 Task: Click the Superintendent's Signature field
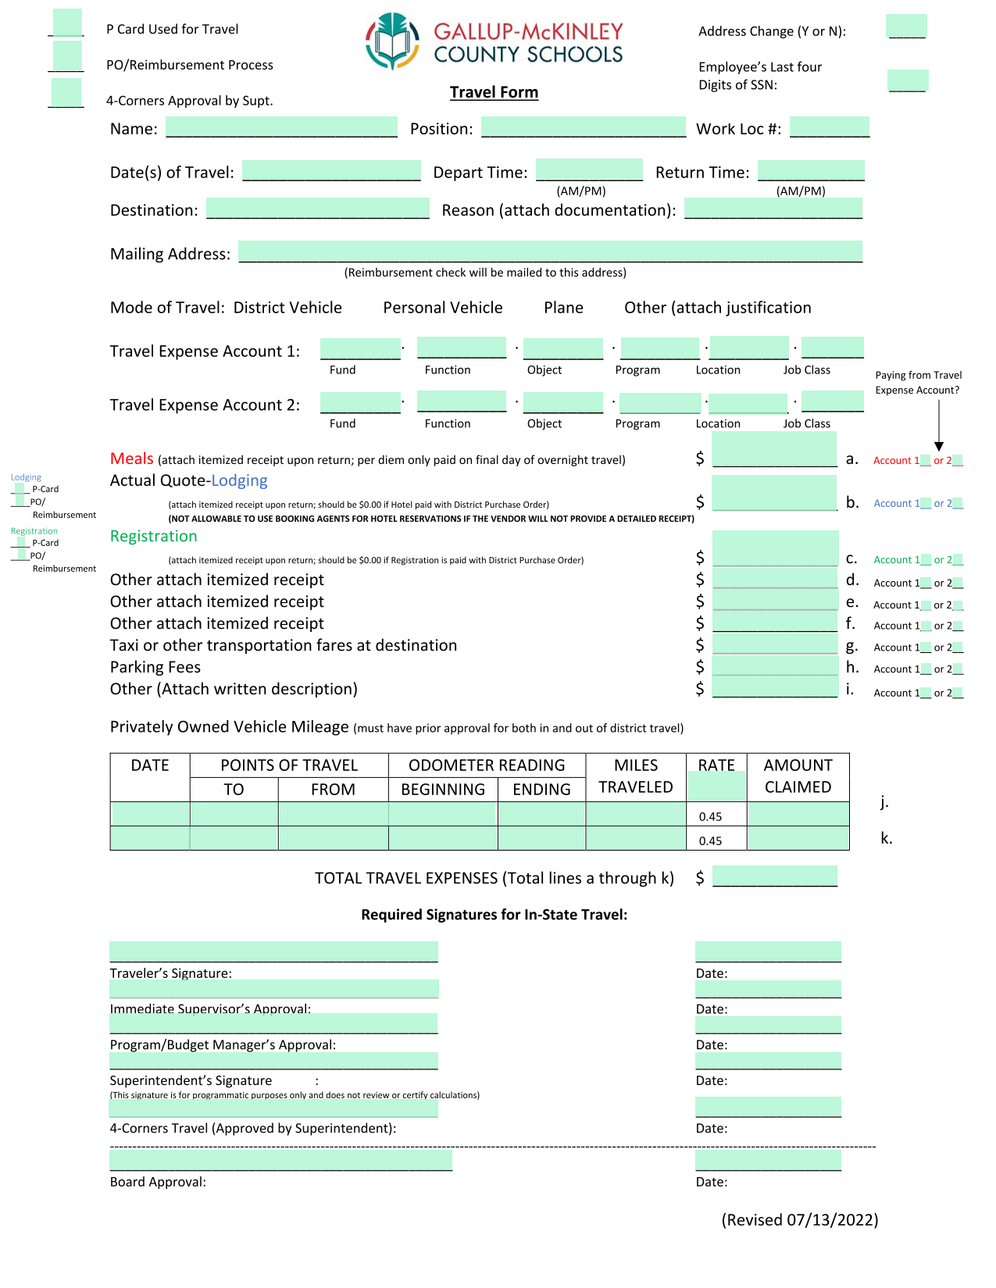pos(273,1061)
